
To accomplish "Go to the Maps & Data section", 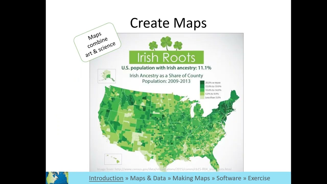I will pos(148,178).
